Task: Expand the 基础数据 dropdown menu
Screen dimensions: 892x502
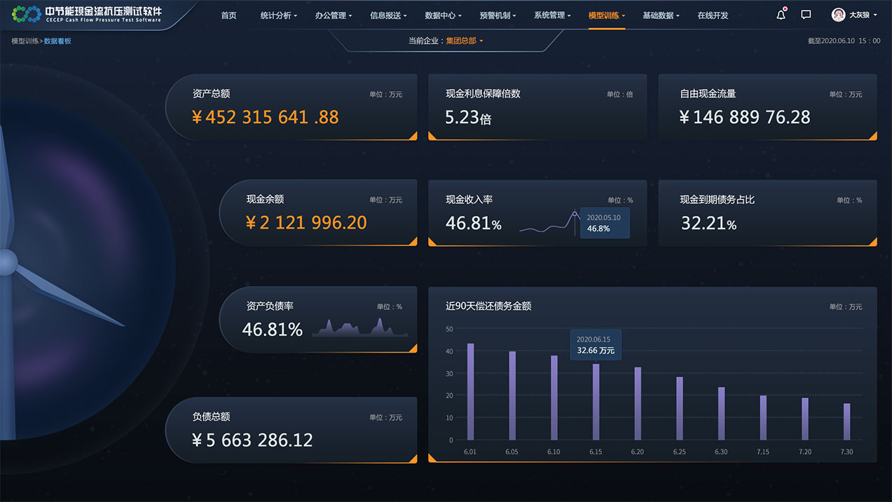Action: pos(659,15)
